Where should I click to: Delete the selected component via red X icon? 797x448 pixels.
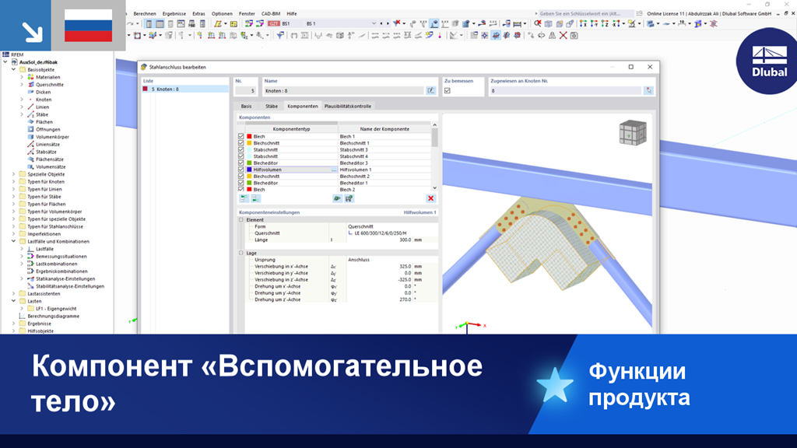click(430, 197)
